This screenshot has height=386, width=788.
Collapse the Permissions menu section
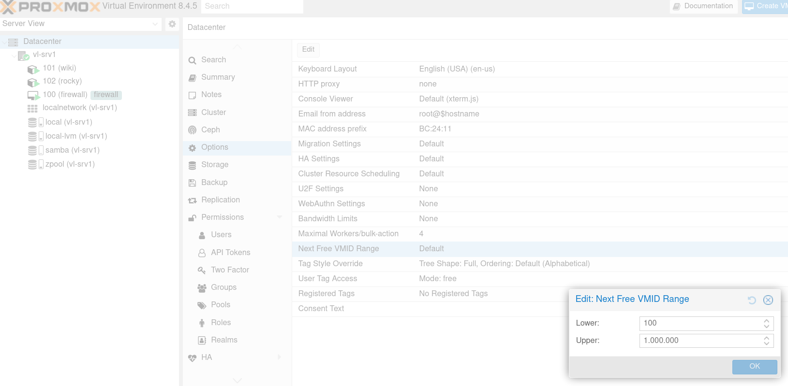(x=280, y=217)
